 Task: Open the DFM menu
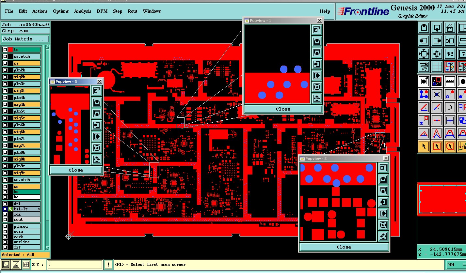102,11
